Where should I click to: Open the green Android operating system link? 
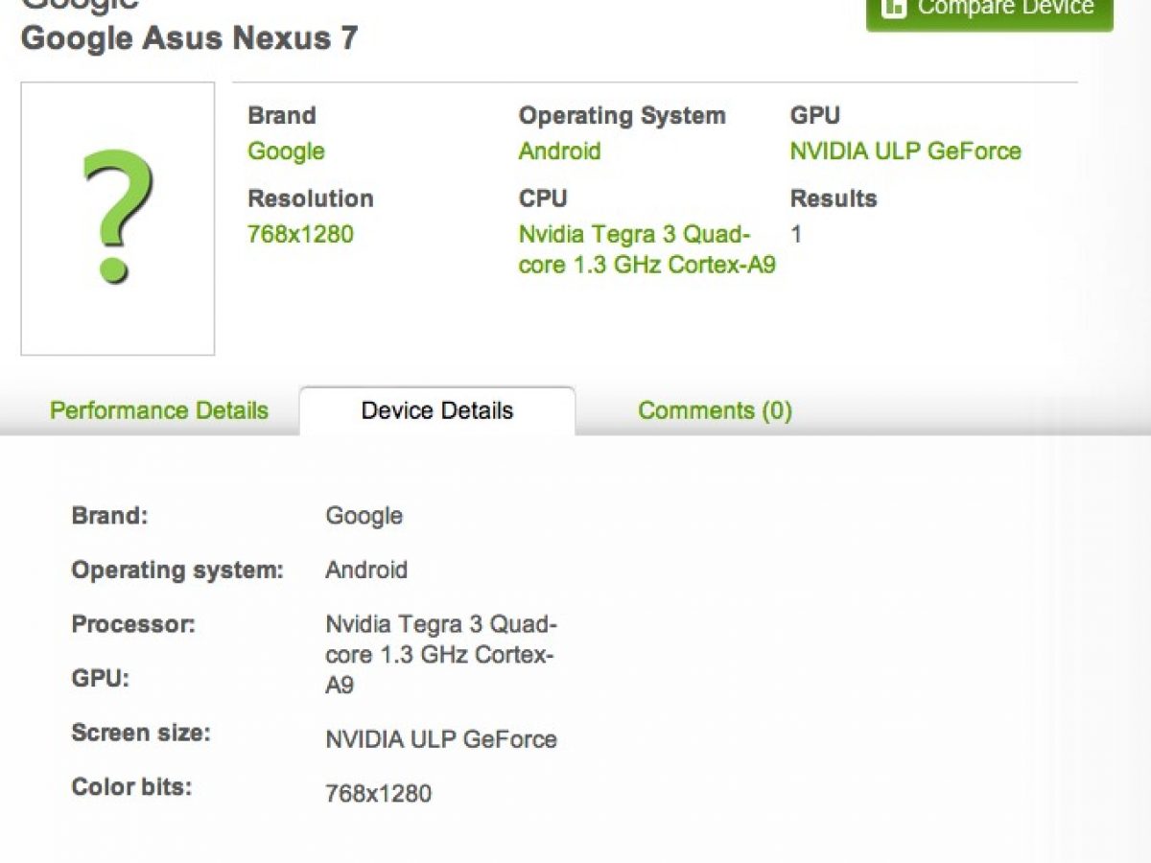click(559, 152)
